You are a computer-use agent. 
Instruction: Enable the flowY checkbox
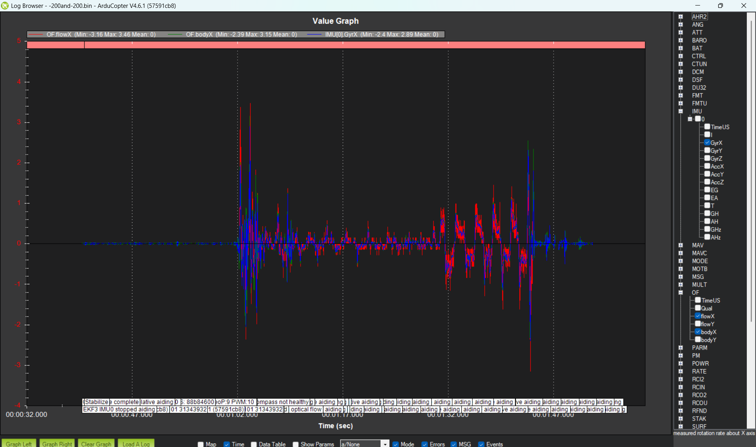tap(697, 324)
